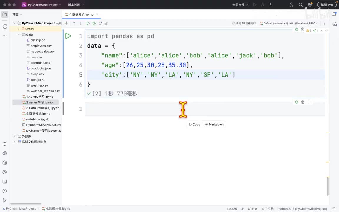339x212 pixels.
Task: Expand the 外部库 node
Action: [x=14, y=136]
